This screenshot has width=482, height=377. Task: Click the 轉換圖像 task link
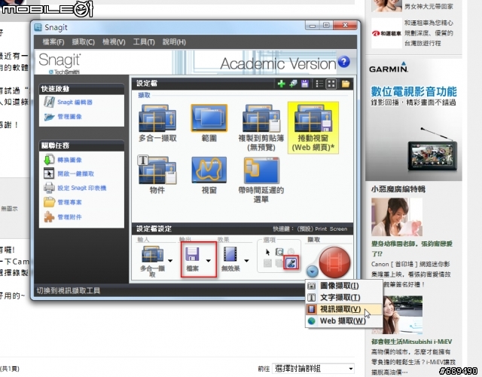[69, 160]
